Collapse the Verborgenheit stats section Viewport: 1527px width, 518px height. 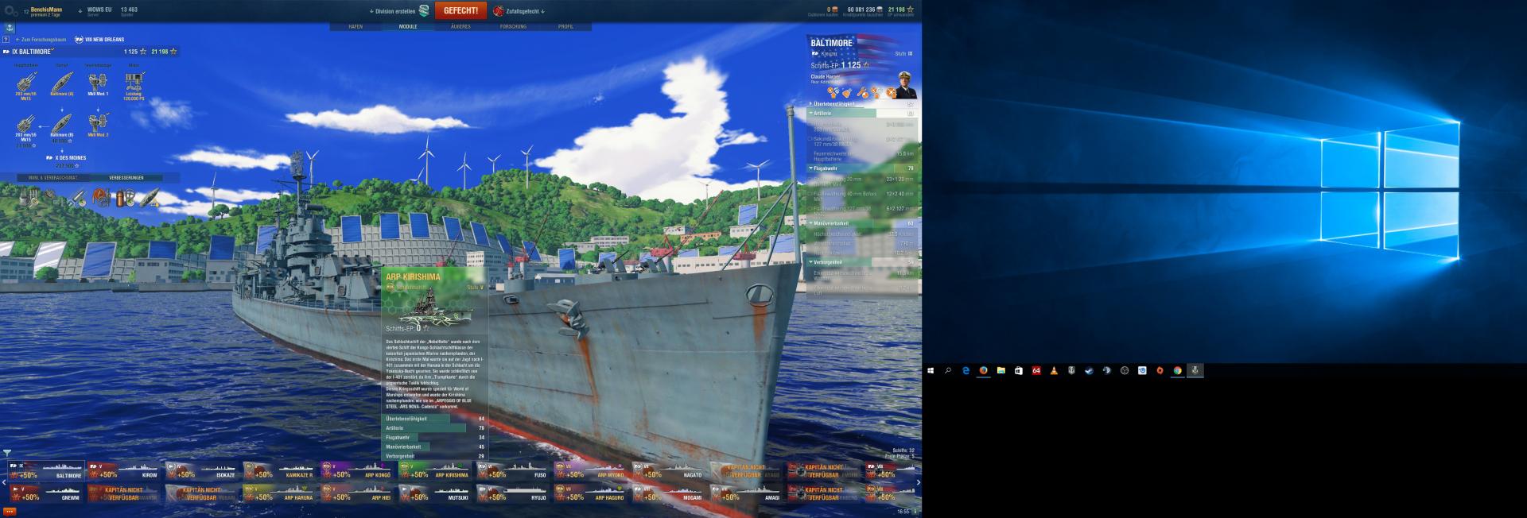click(x=863, y=261)
